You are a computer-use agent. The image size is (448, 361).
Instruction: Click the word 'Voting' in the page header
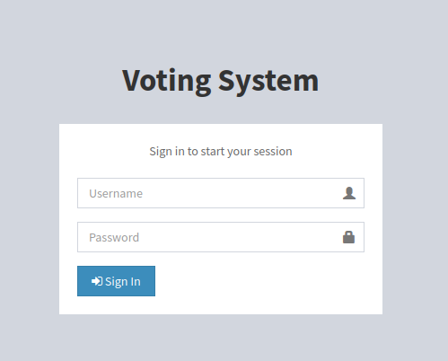pyautogui.click(x=166, y=82)
